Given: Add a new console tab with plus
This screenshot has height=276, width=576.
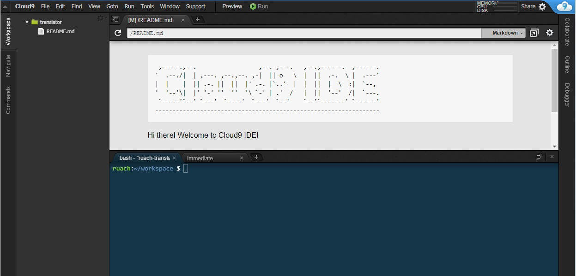Looking at the screenshot, I should [256, 157].
